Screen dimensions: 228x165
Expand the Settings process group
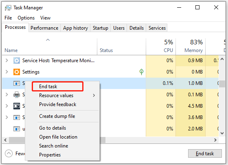[x=7, y=72]
